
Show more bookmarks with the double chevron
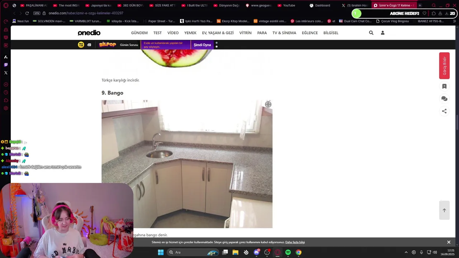pos(454,21)
